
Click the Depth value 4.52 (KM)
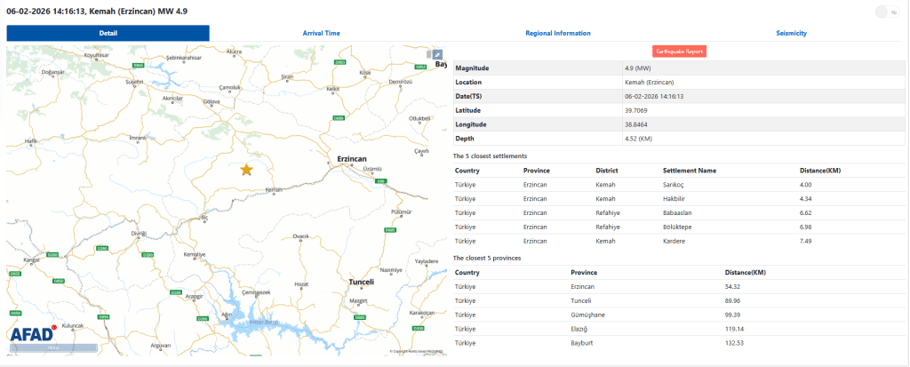point(639,139)
